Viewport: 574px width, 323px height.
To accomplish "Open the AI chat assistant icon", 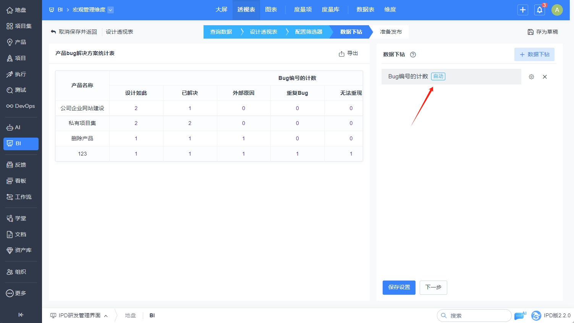I will (x=520, y=315).
